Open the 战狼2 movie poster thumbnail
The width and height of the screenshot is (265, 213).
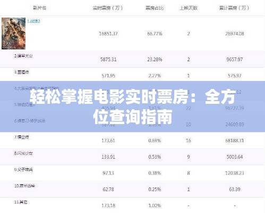point(13,34)
